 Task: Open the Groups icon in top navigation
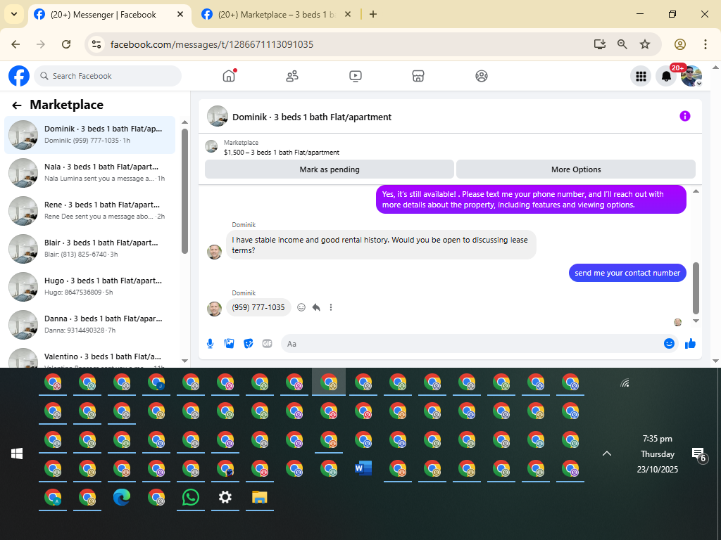[482, 76]
